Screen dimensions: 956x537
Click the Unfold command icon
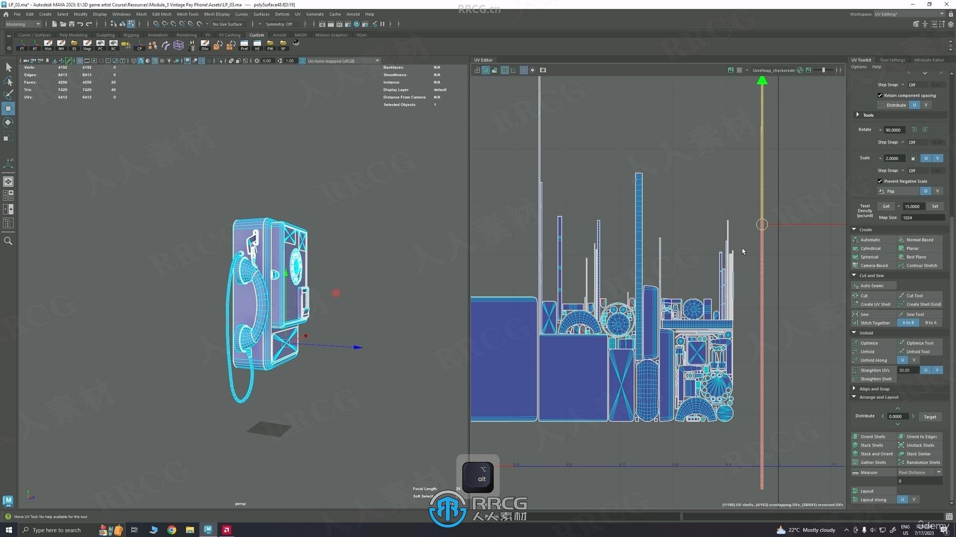855,352
